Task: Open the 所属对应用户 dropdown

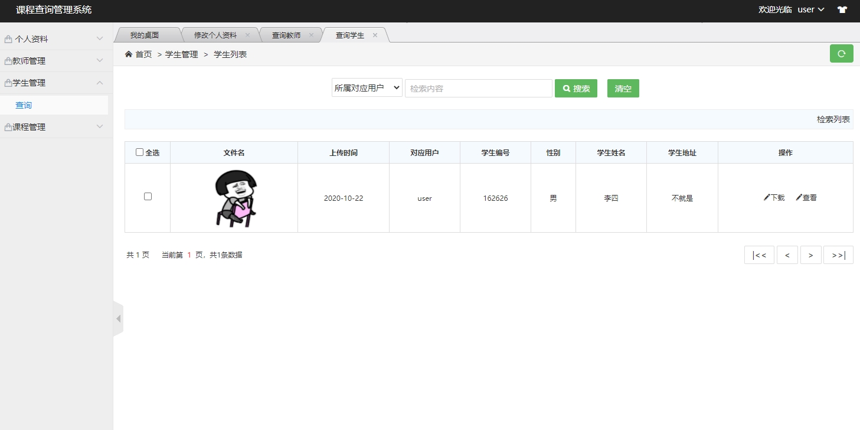Action: click(367, 87)
